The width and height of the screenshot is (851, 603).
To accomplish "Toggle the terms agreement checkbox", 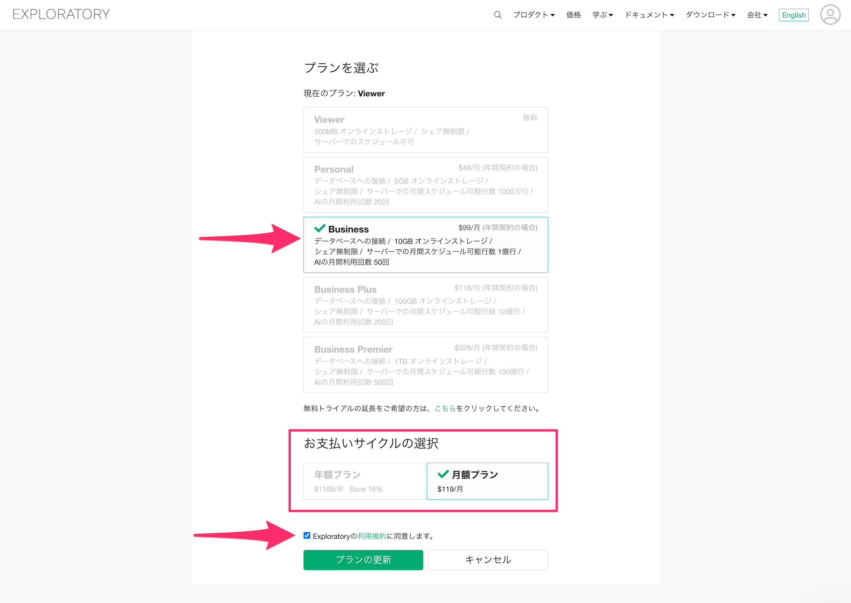I will [307, 535].
